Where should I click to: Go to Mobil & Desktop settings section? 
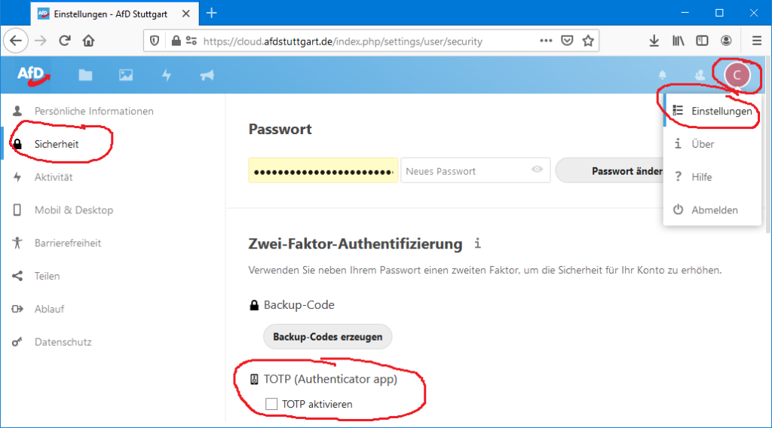tap(73, 210)
